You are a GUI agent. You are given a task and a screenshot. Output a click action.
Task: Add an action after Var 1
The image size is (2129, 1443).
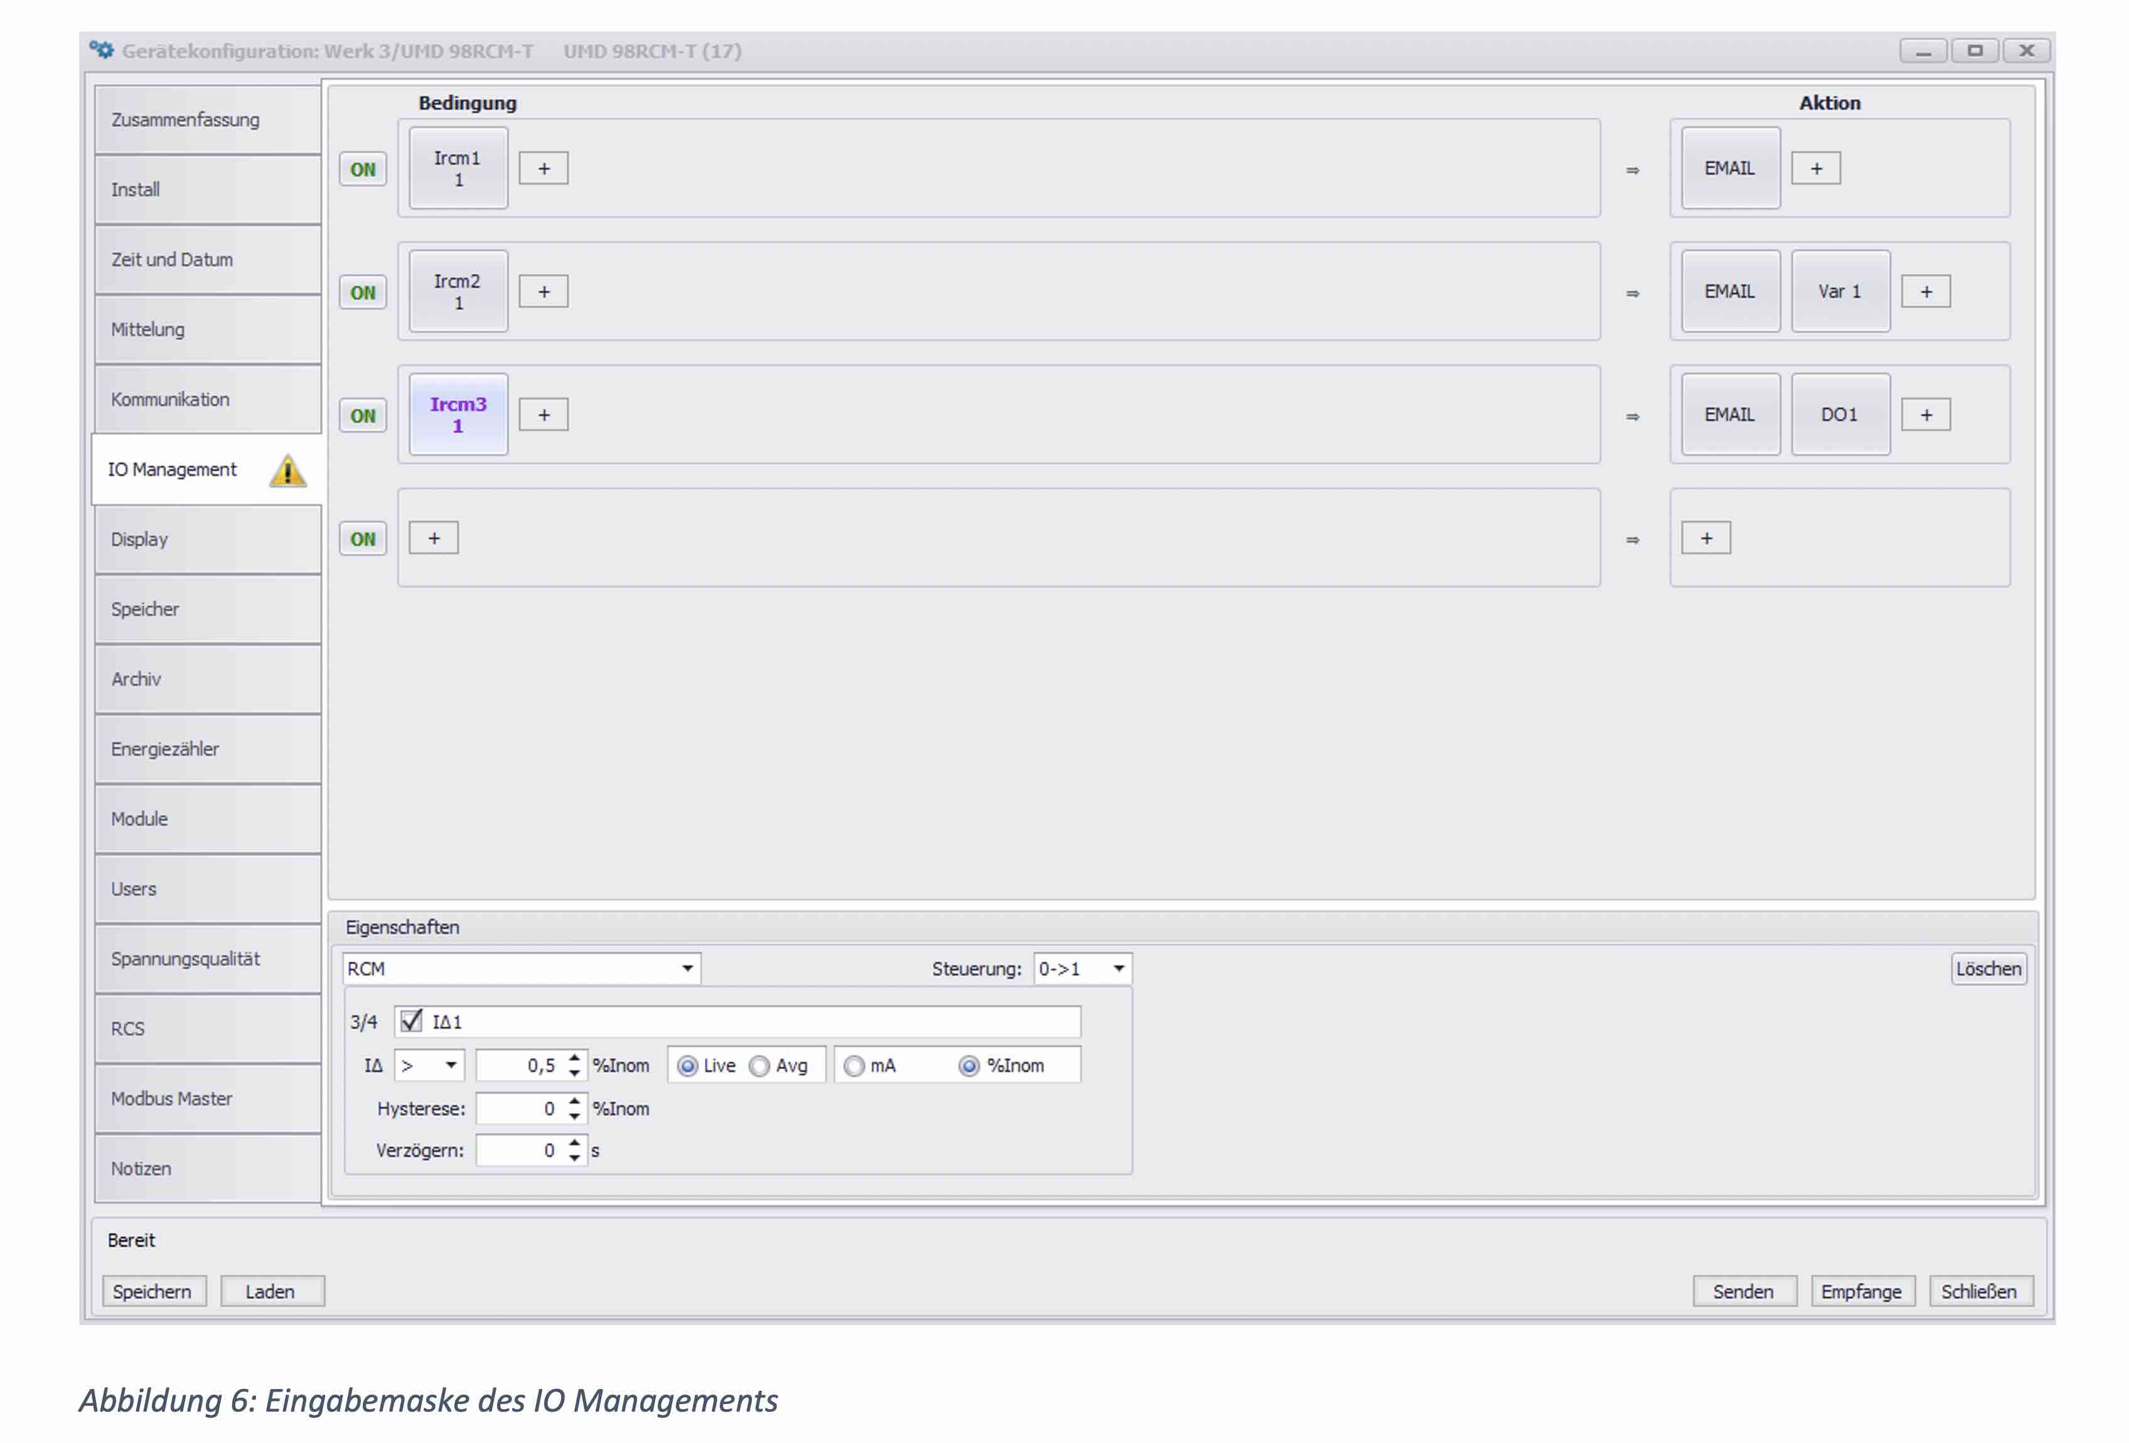(x=1926, y=292)
